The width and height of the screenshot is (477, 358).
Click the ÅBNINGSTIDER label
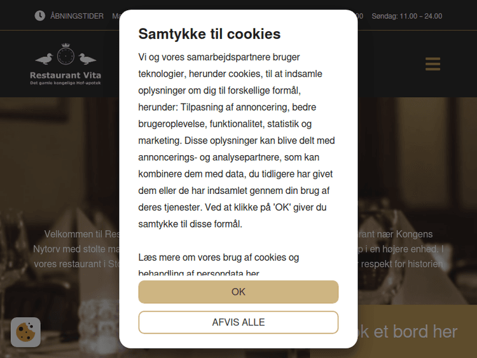77,16
